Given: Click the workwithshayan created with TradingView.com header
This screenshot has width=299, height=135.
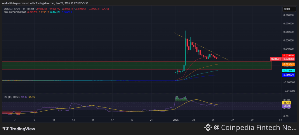Looking at the screenshot, I should coord(45,3).
